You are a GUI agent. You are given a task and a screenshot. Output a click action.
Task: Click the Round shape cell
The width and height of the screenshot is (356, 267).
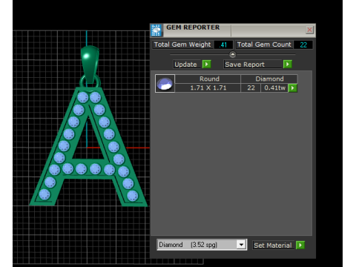point(208,79)
